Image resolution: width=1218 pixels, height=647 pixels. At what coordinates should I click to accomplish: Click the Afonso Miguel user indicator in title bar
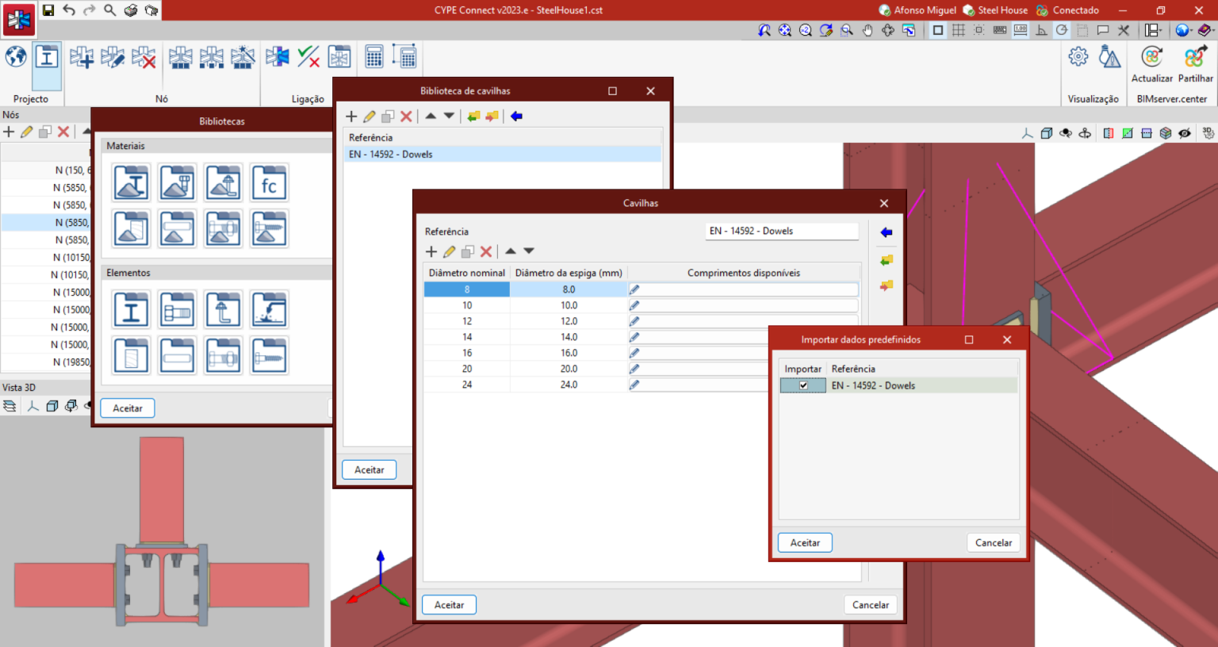pos(917,10)
